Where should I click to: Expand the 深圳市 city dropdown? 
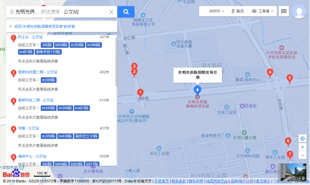pos(214,11)
